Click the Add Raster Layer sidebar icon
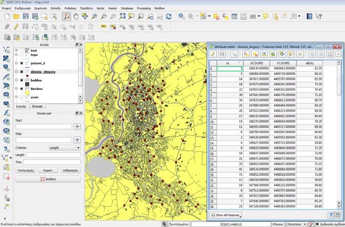Viewport: 345px width, 227px height. tap(6, 59)
